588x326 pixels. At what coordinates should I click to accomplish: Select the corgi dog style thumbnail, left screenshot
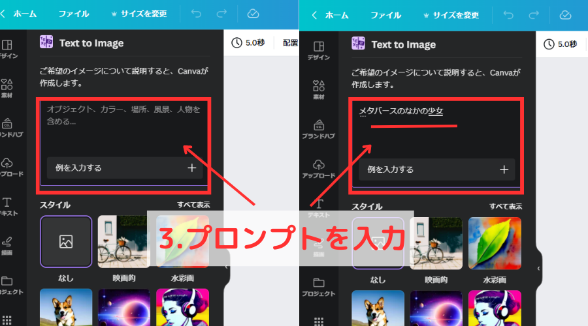click(x=66, y=307)
